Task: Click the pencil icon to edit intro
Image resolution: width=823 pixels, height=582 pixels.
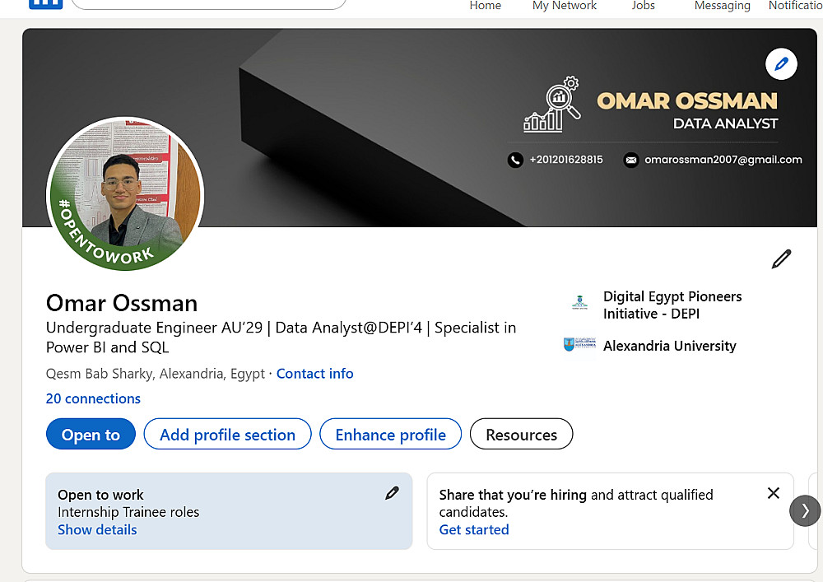Action: pos(781,258)
